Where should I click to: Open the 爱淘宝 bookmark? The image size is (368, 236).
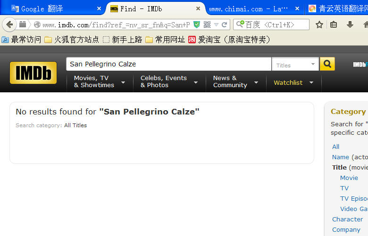point(229,40)
